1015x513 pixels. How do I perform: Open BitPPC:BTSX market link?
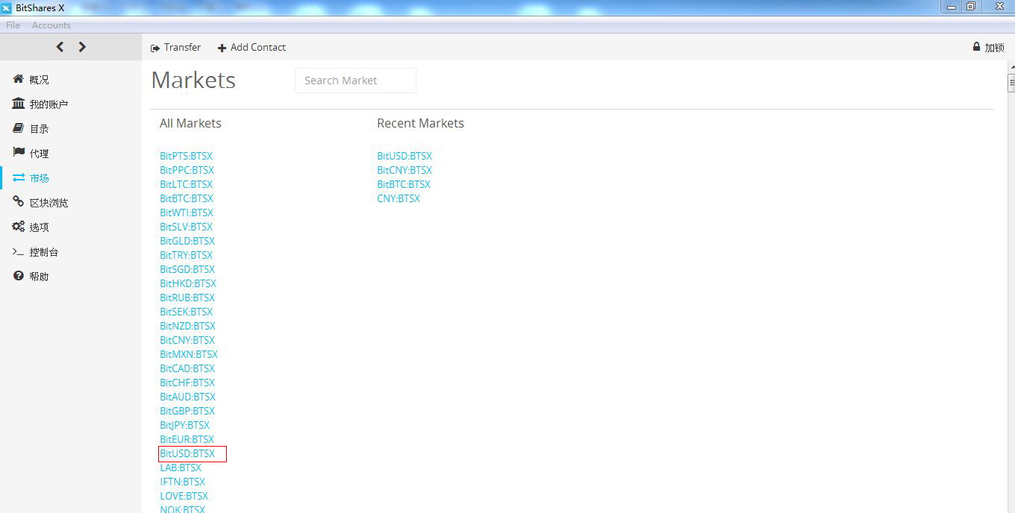coord(187,170)
